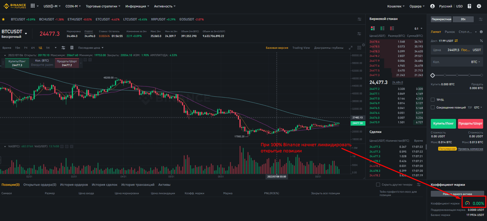Open USDⓈ-M dropdown menu
This screenshot has height=221, width=487.
coord(52,6)
